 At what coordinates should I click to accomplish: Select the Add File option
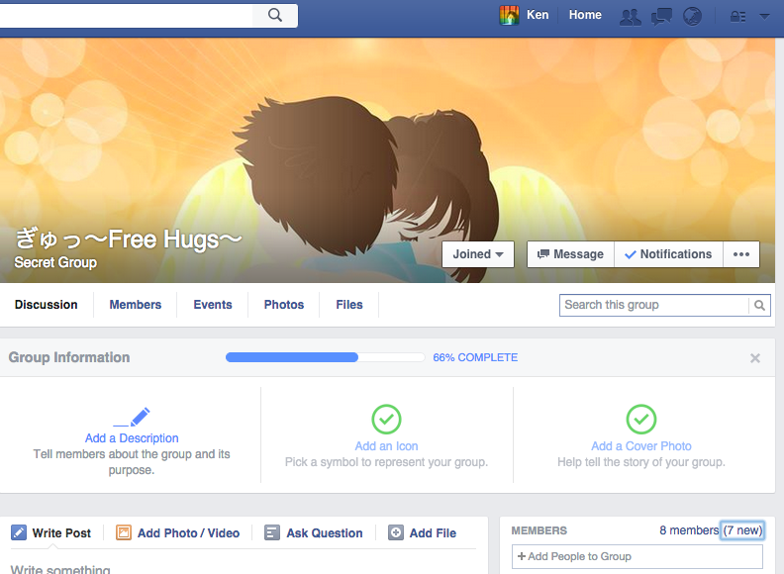tap(433, 533)
